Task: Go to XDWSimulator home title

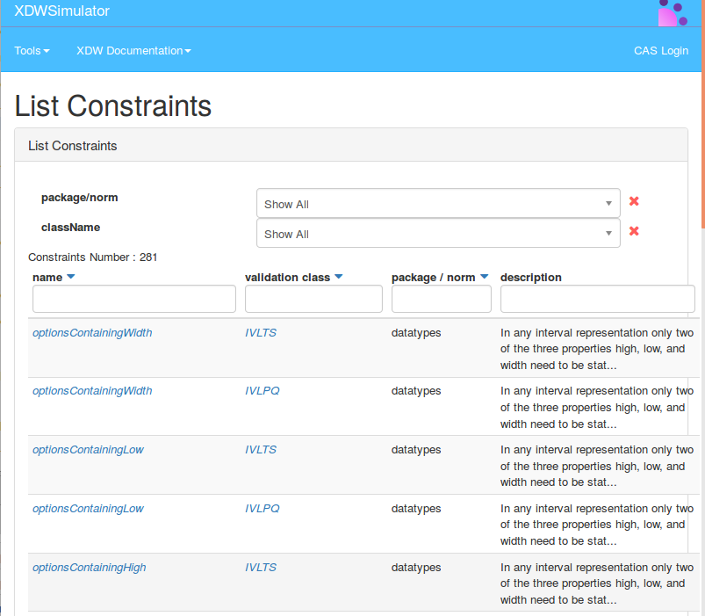Action: pyautogui.click(x=62, y=11)
